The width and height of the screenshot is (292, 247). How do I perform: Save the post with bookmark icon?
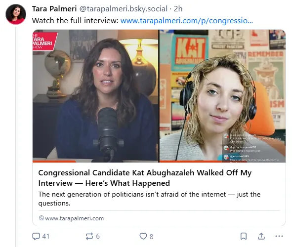[244, 236]
